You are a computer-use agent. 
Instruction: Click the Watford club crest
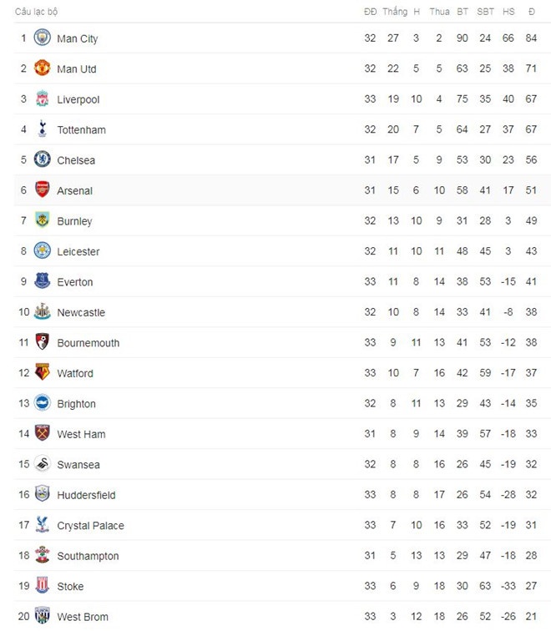click(42, 373)
